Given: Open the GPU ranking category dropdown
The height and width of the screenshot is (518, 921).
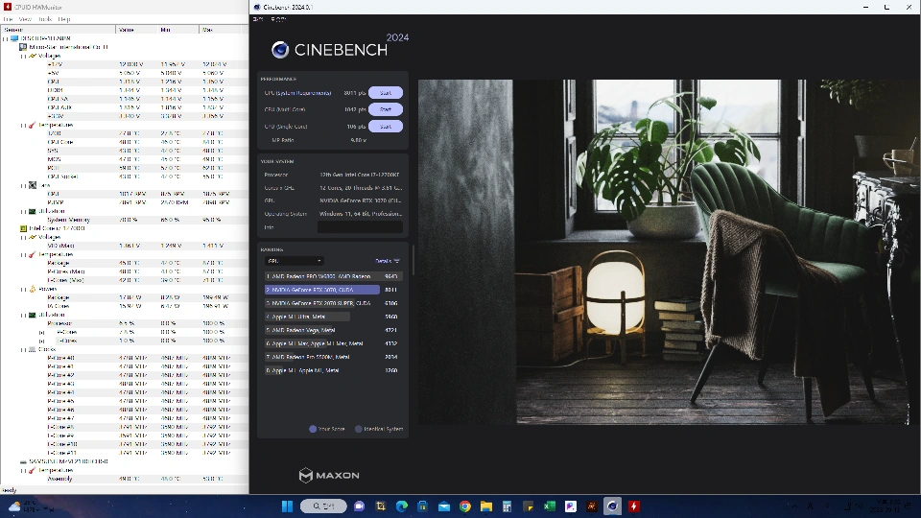Looking at the screenshot, I should (x=294, y=261).
